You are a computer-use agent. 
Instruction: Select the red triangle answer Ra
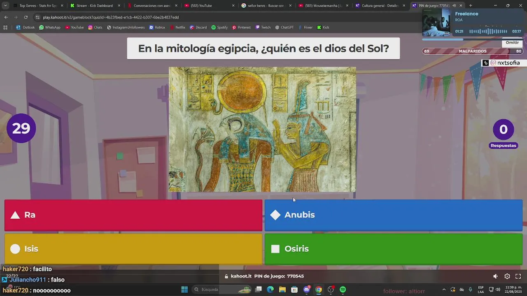pos(133,215)
